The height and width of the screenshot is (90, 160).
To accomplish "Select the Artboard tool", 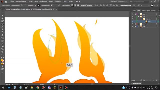I will click(3, 52).
